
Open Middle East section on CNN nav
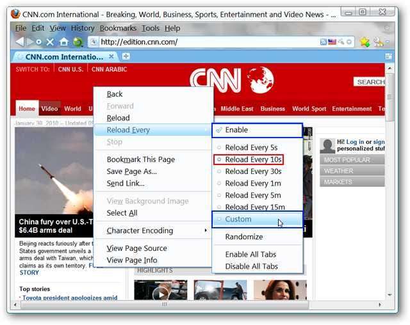coord(237,109)
